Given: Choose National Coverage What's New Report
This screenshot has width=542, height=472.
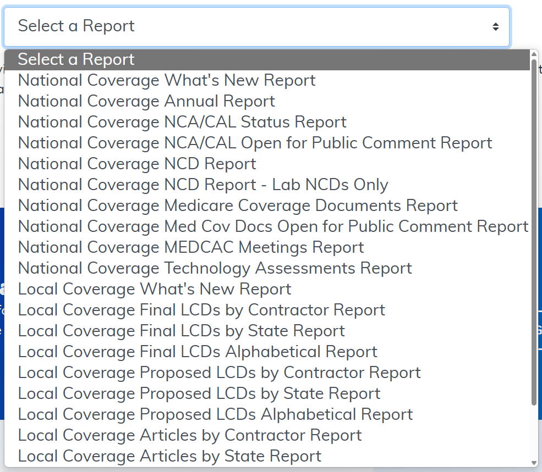Looking at the screenshot, I should [x=167, y=80].
